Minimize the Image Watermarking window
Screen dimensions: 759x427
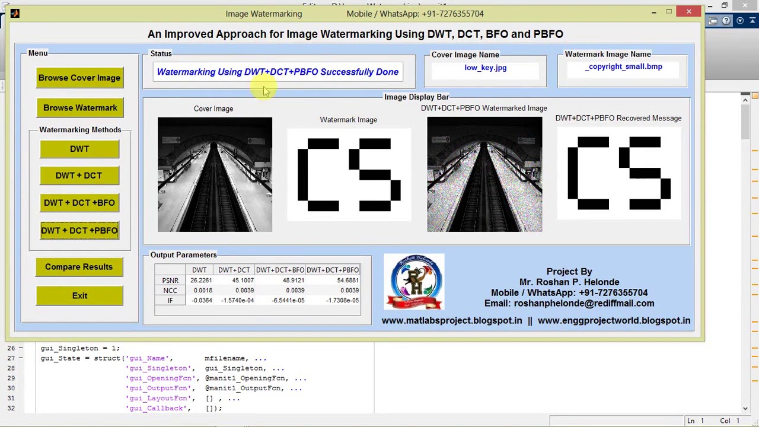tap(653, 12)
